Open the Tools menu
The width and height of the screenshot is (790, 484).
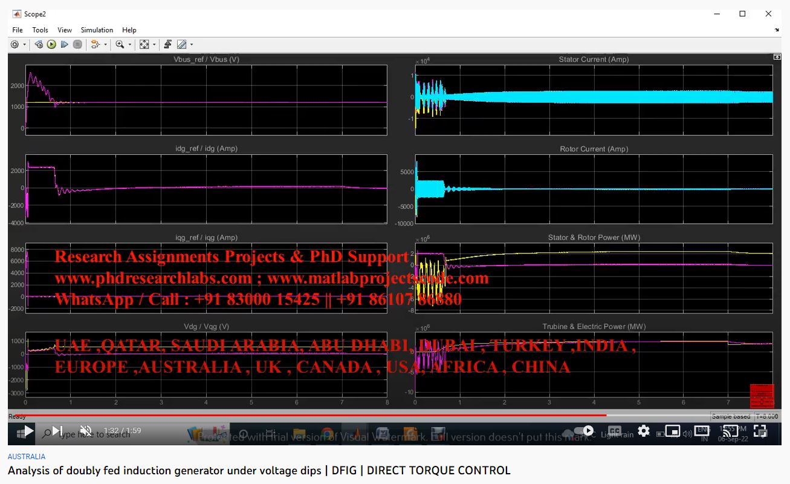(40, 30)
